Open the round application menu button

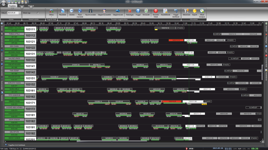tap(4, 3)
